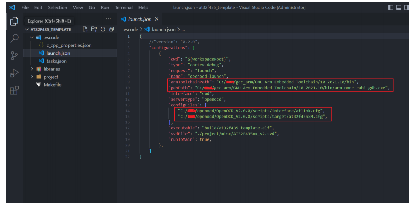
Task: Open the File menu
Action: point(25,7)
